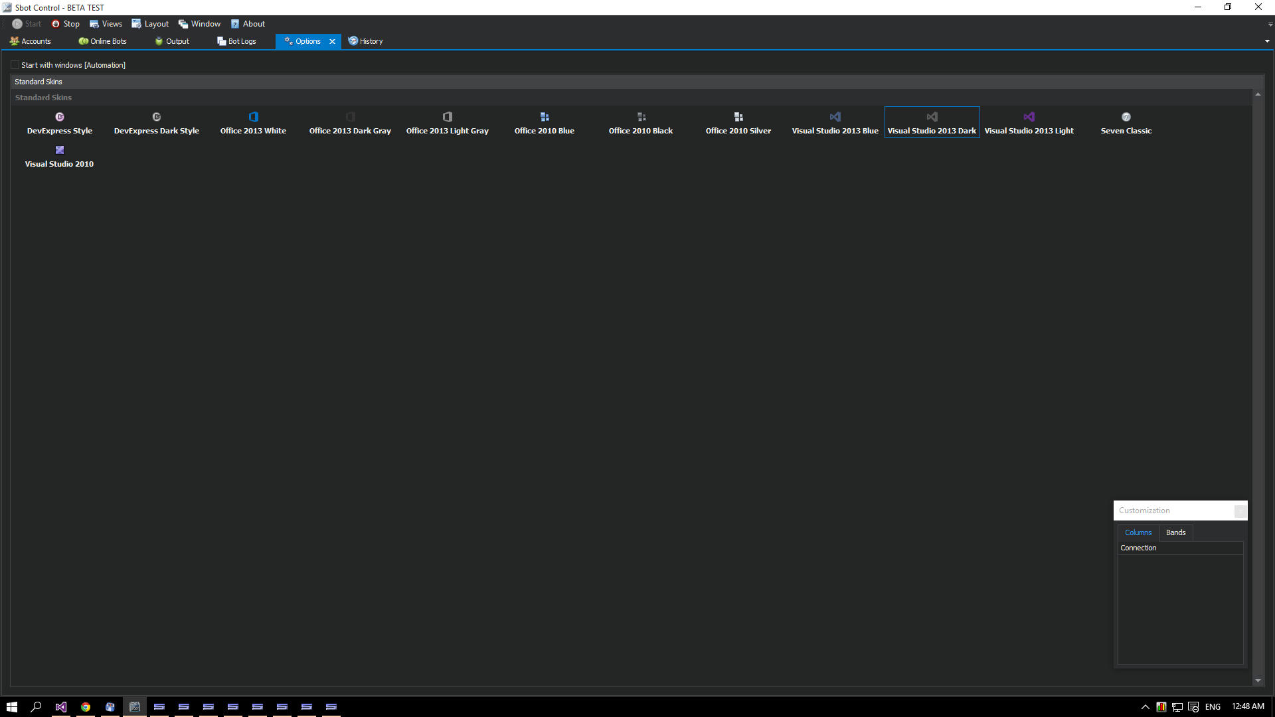Image resolution: width=1275 pixels, height=717 pixels.
Task: Switch to the Output tab
Action: [x=172, y=41]
